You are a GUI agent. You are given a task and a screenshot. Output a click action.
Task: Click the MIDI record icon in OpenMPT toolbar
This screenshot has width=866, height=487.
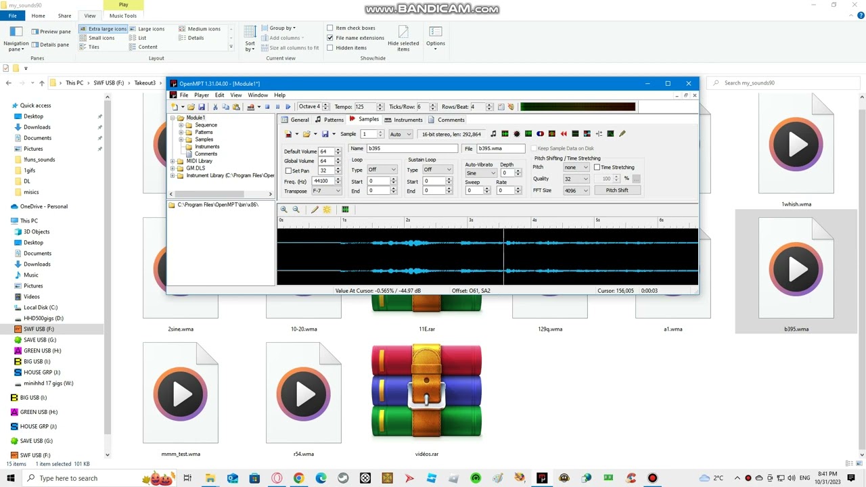point(250,107)
